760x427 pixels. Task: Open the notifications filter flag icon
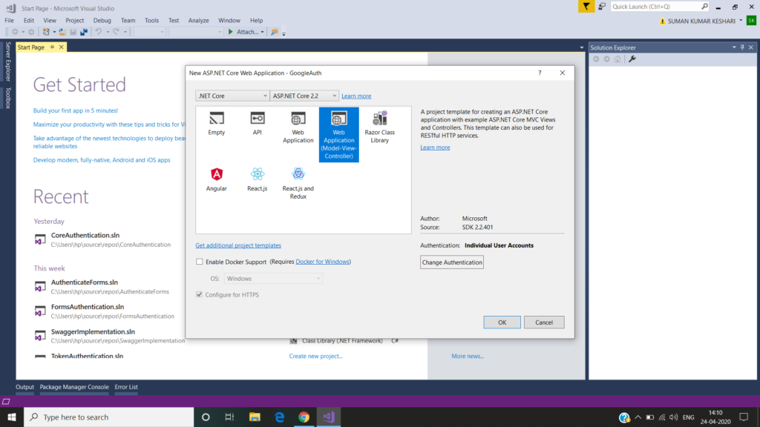586,6
